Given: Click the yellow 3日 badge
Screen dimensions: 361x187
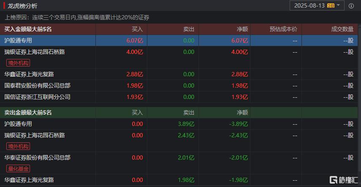Looking at the screenshot, I should pos(331,5).
